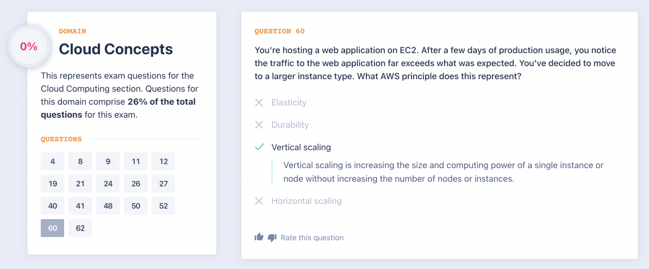Click the X icon beside Horizontal scaling

[x=259, y=201]
